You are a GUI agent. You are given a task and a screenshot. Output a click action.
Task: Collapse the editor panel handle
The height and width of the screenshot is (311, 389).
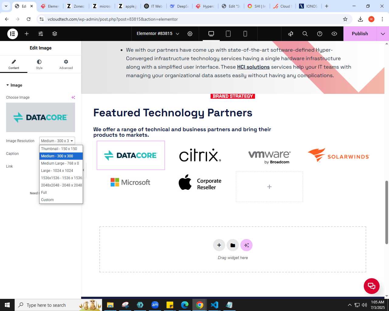tap(83, 170)
